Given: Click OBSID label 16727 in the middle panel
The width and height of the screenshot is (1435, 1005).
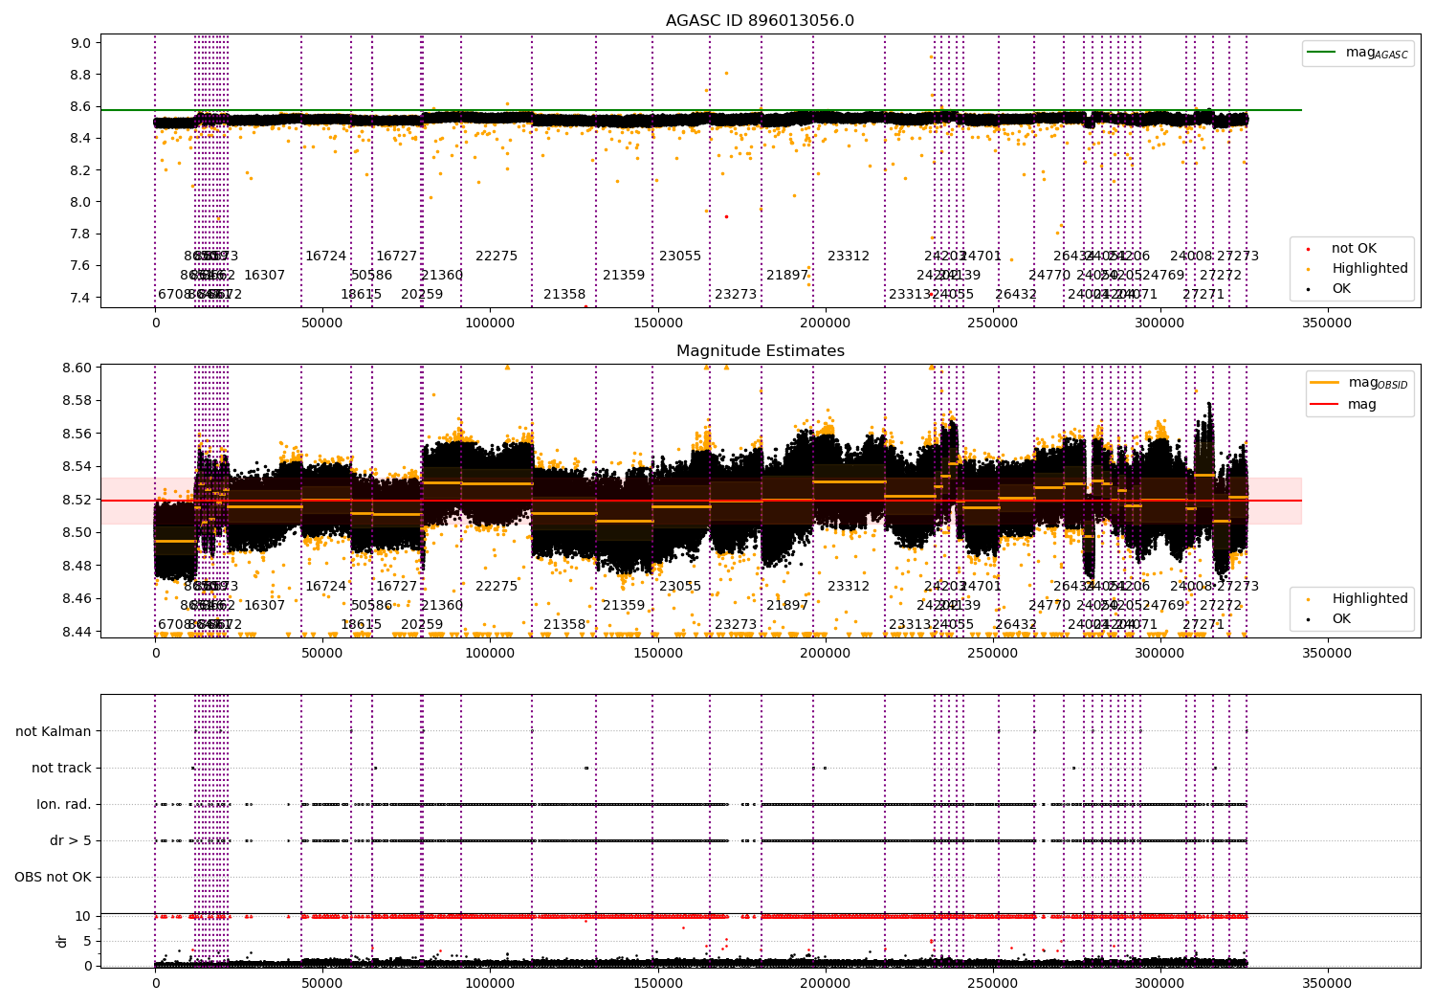Looking at the screenshot, I should point(397,587).
